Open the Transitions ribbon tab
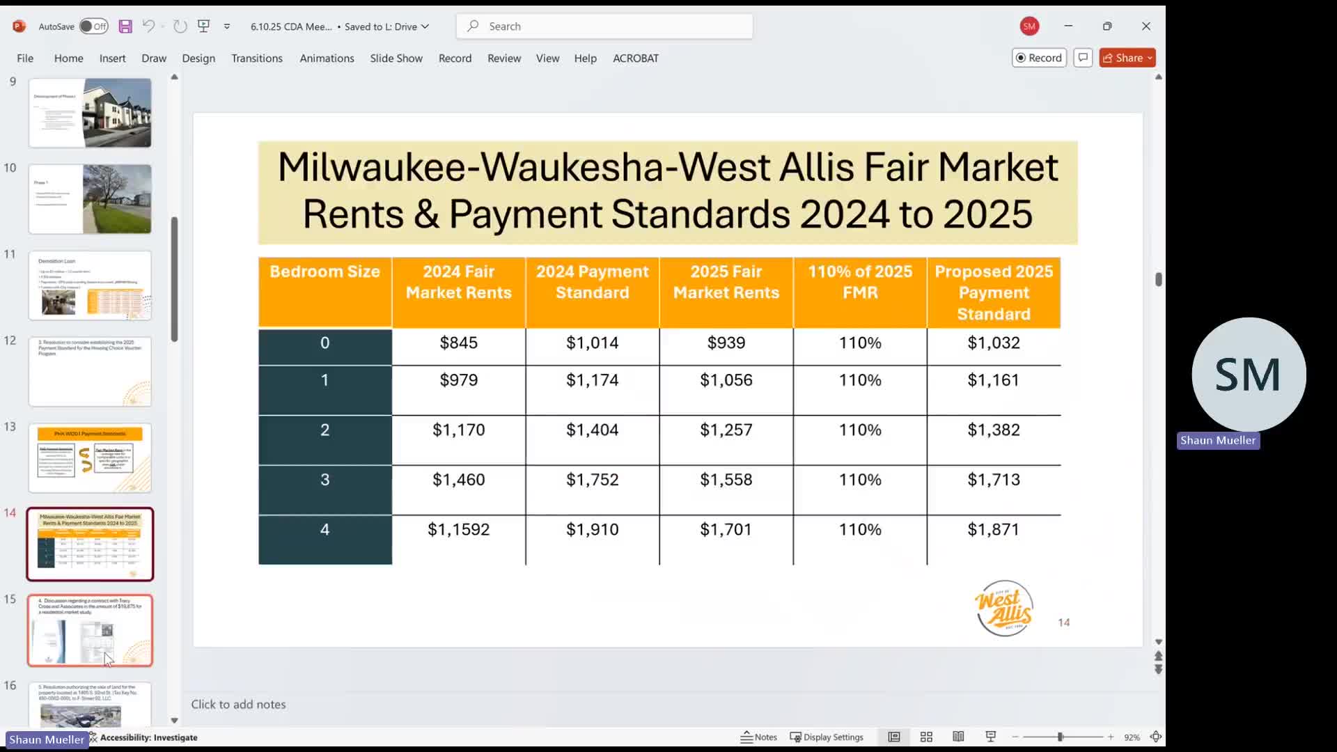This screenshot has height=752, width=1337. (256, 58)
